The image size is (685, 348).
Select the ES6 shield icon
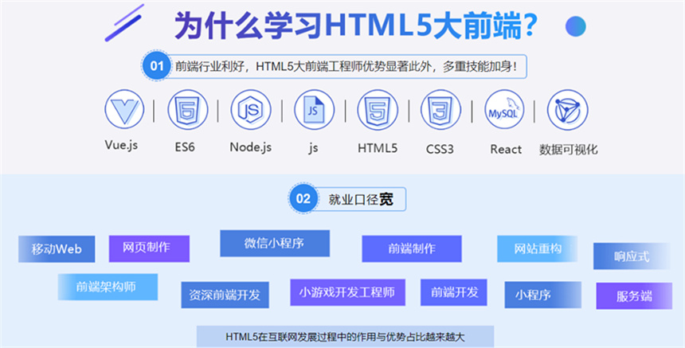pos(188,110)
